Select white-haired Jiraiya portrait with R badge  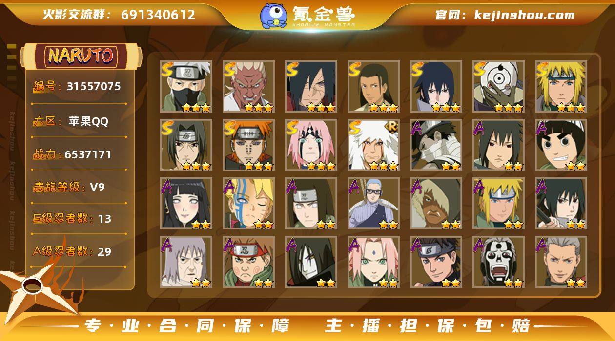(x=373, y=145)
